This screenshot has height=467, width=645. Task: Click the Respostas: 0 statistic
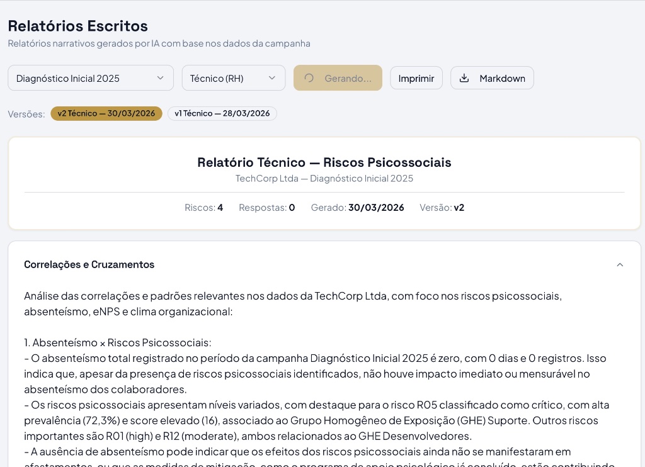(266, 208)
